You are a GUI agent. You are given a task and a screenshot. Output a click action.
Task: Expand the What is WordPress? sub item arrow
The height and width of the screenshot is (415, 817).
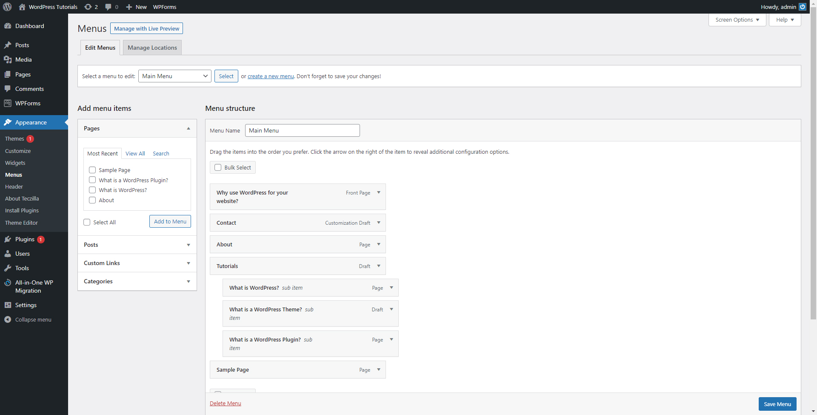coord(391,288)
